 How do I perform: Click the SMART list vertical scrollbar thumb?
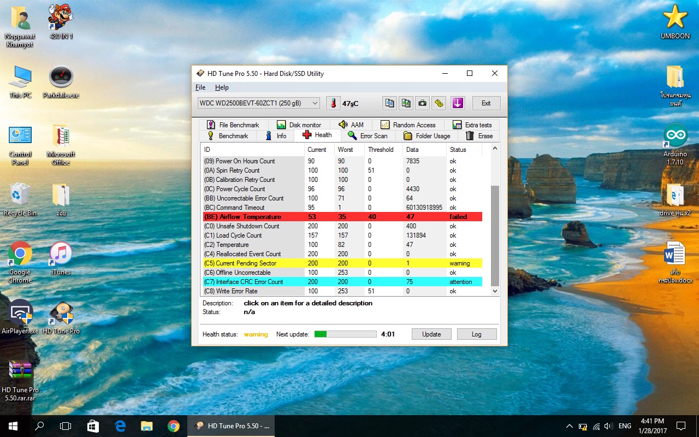pos(495,235)
